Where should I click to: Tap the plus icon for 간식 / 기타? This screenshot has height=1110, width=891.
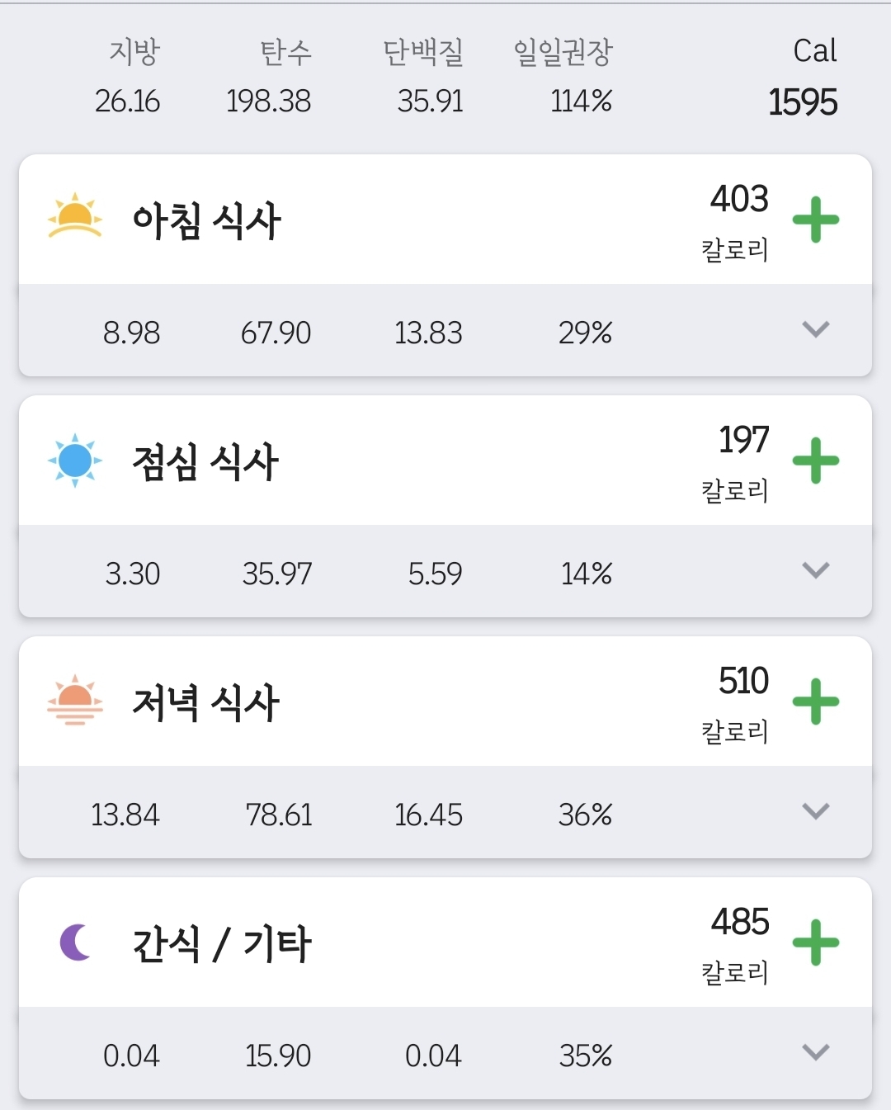pyautogui.click(x=815, y=942)
